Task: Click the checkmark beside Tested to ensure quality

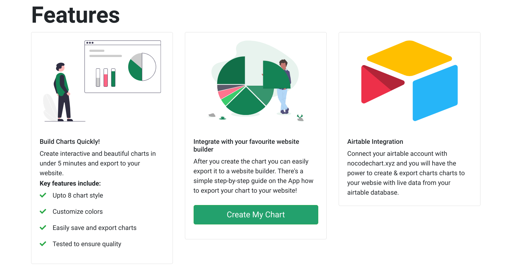Action: click(x=43, y=244)
